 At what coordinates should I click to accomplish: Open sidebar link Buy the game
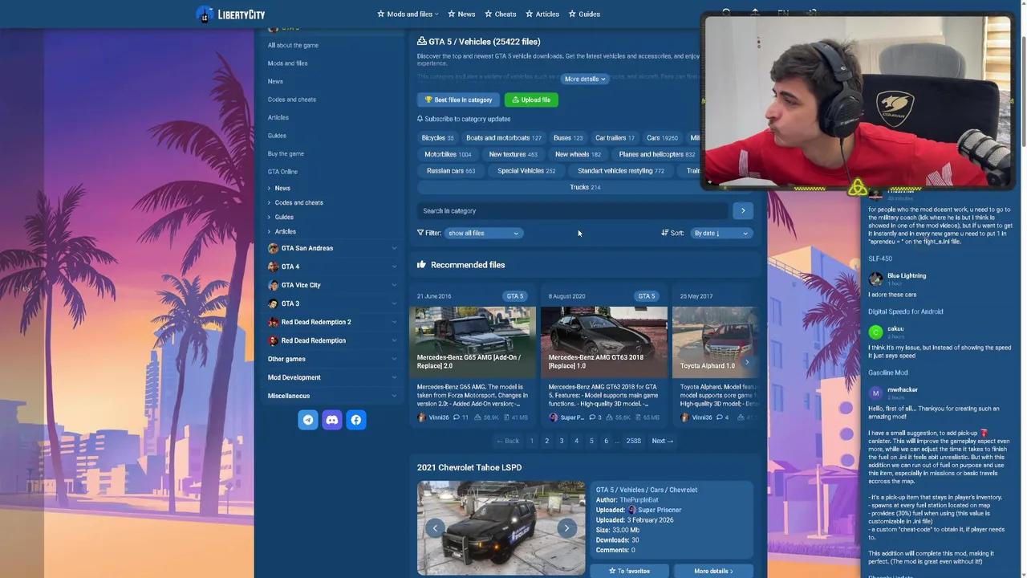point(286,153)
